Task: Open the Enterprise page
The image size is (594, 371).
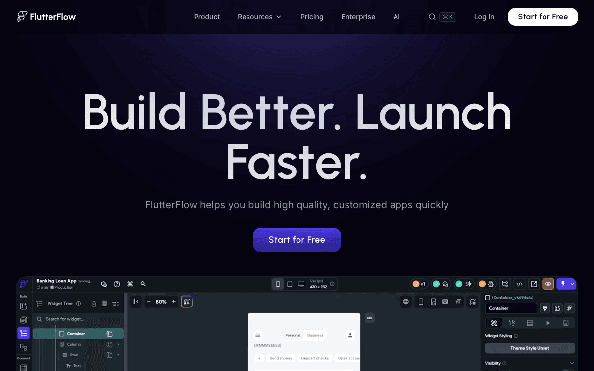Action: click(358, 17)
